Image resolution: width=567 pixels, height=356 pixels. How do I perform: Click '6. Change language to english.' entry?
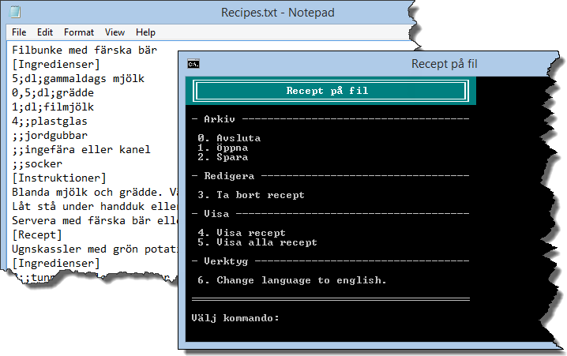pos(292,280)
